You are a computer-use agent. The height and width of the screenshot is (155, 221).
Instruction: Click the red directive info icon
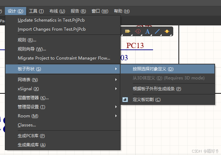point(138,31)
